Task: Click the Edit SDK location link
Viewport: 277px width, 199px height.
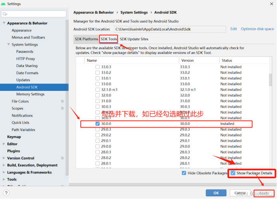Action: pos(233,29)
